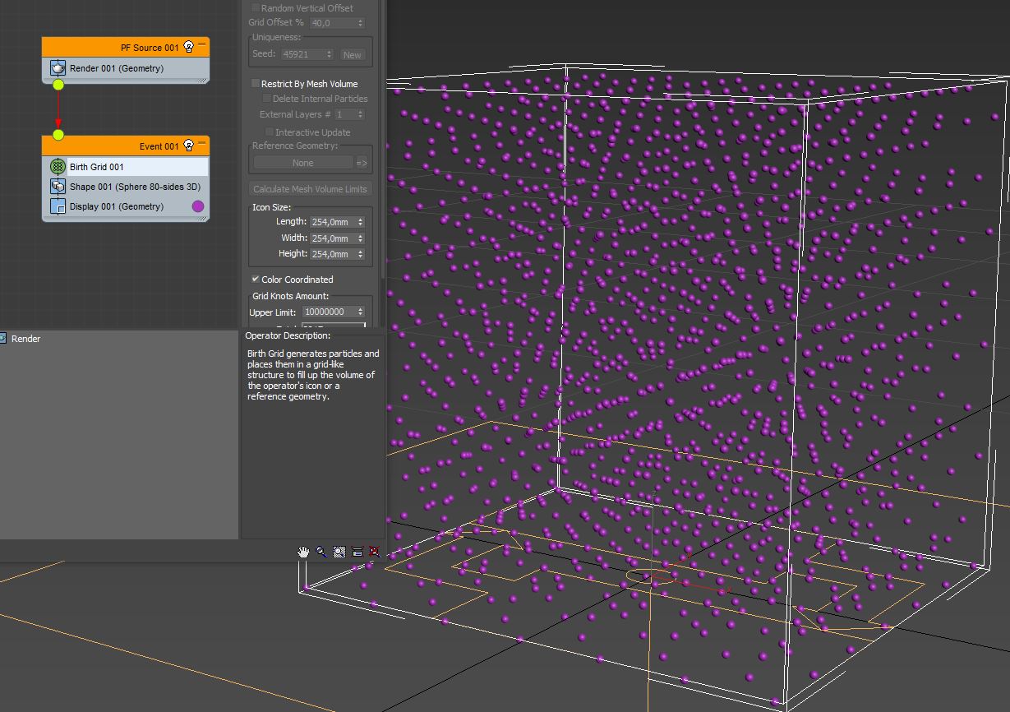1010x712 pixels.
Task: Click the Birth Grid 001 operator icon
Action: tap(58, 166)
